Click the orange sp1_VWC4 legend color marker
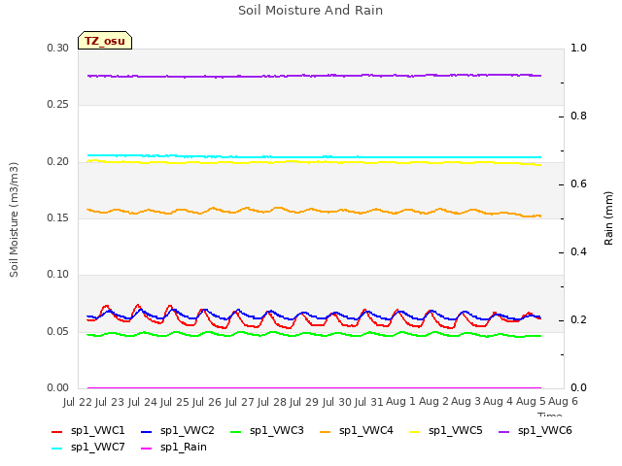The height and width of the screenshot is (466, 622). tap(326, 432)
